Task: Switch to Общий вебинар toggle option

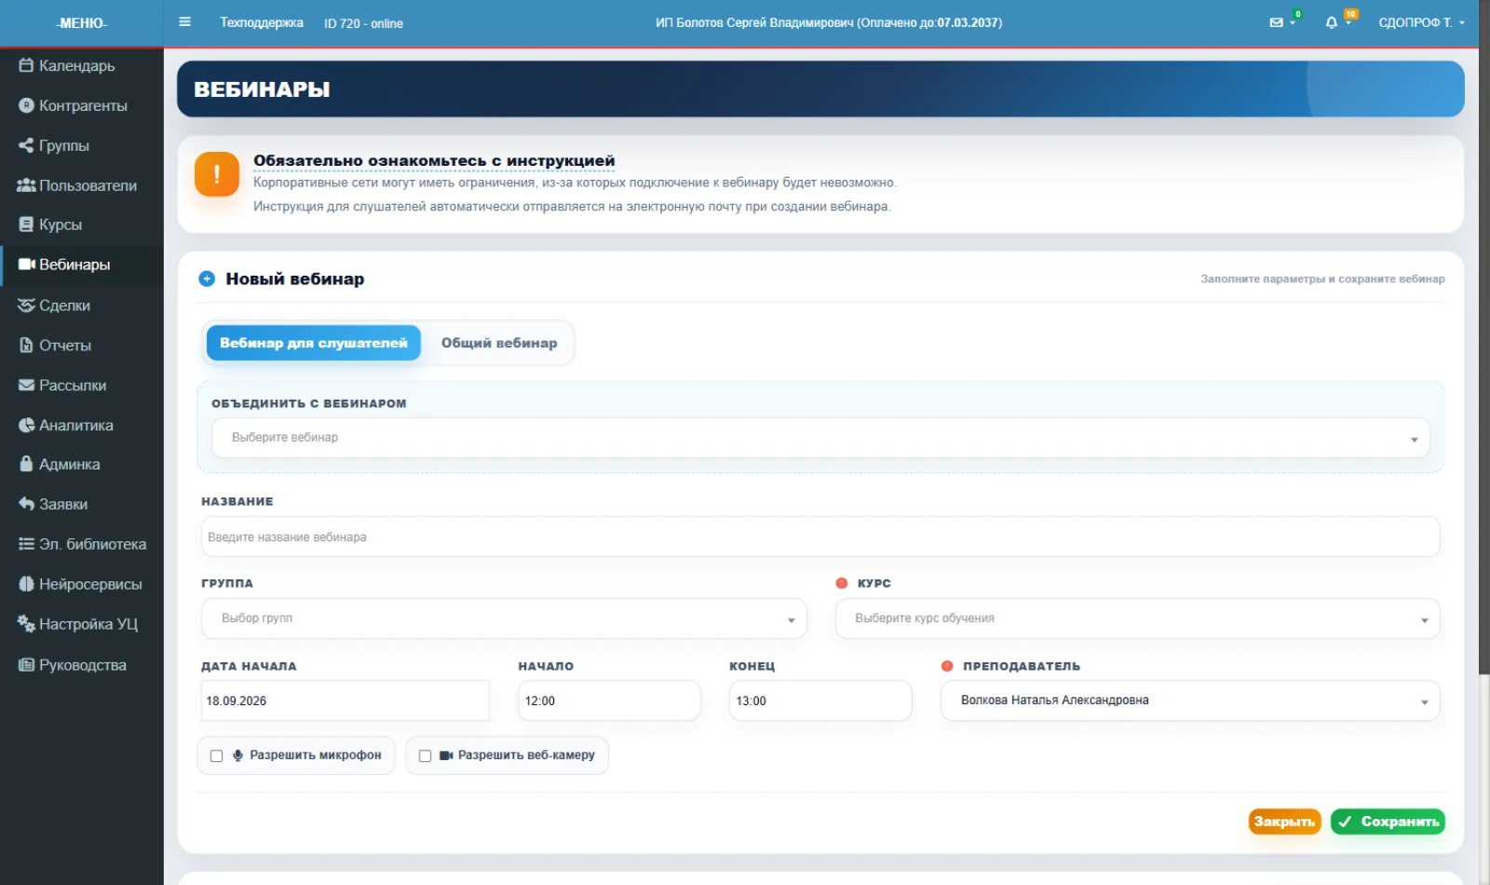Action: [499, 343]
